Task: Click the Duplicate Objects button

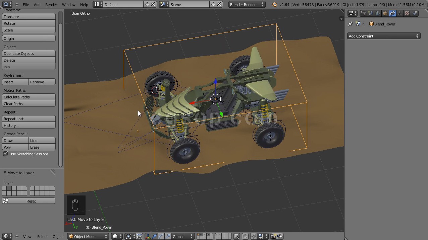Action: 29,54
